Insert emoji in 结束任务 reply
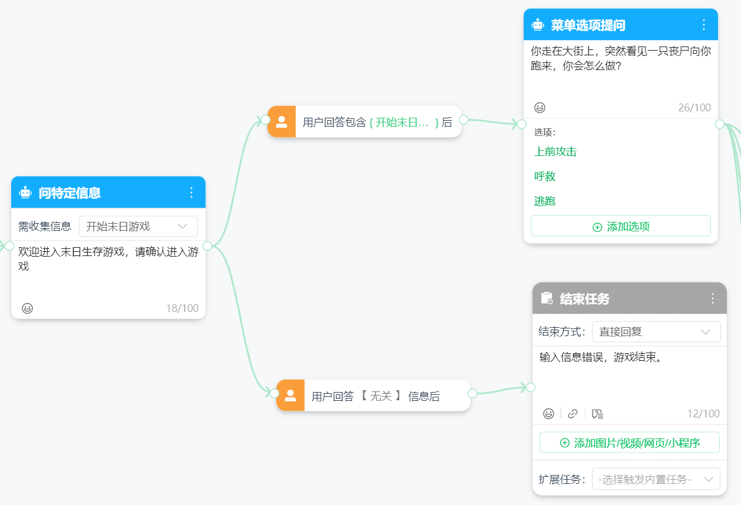The image size is (741, 505). point(548,414)
